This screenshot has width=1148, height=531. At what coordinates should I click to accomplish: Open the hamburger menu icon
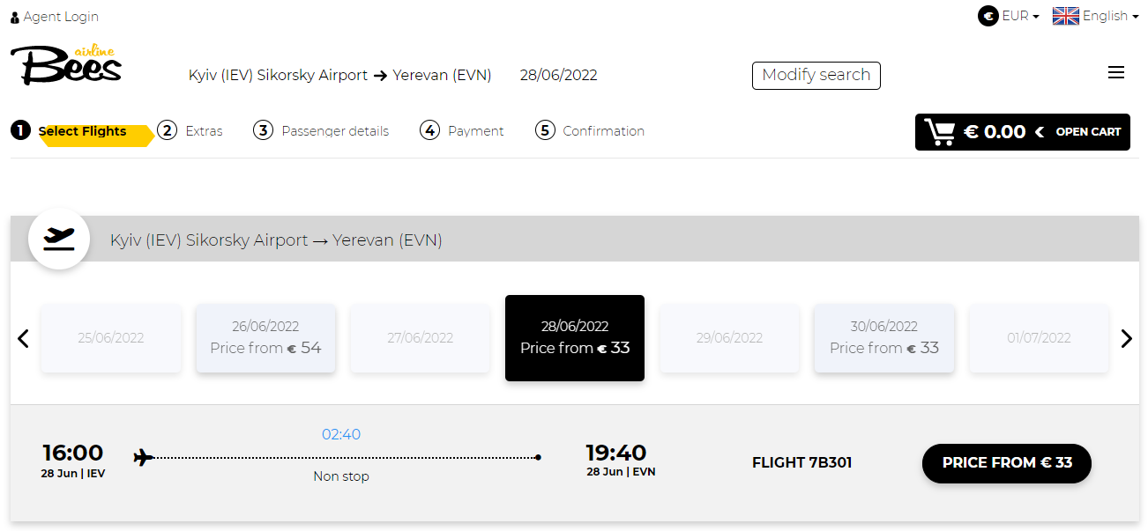pos(1115,73)
